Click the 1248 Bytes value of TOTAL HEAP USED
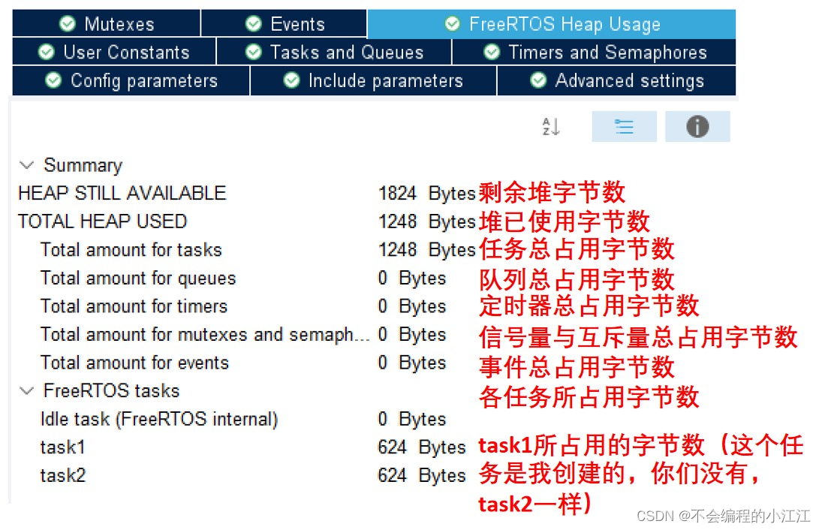This screenshot has width=822, height=530. coord(426,221)
